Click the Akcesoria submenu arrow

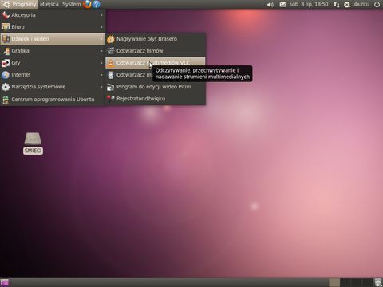(x=101, y=15)
